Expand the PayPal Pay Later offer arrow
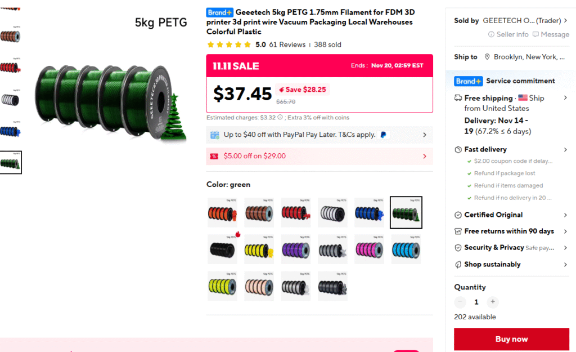 pos(424,135)
